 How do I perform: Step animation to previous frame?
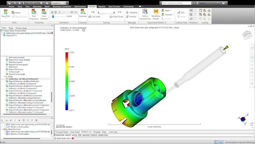pos(52,12)
